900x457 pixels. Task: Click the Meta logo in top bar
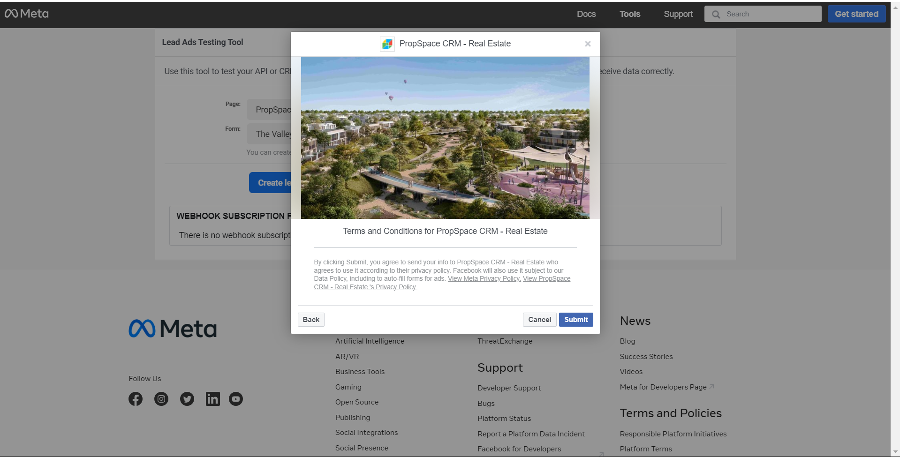coord(27,14)
